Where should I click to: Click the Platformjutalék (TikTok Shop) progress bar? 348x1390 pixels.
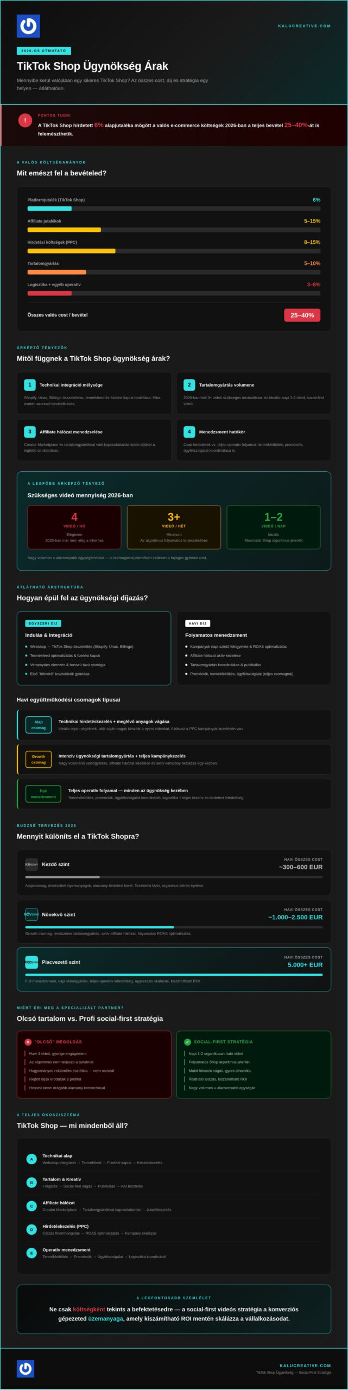tap(174, 208)
